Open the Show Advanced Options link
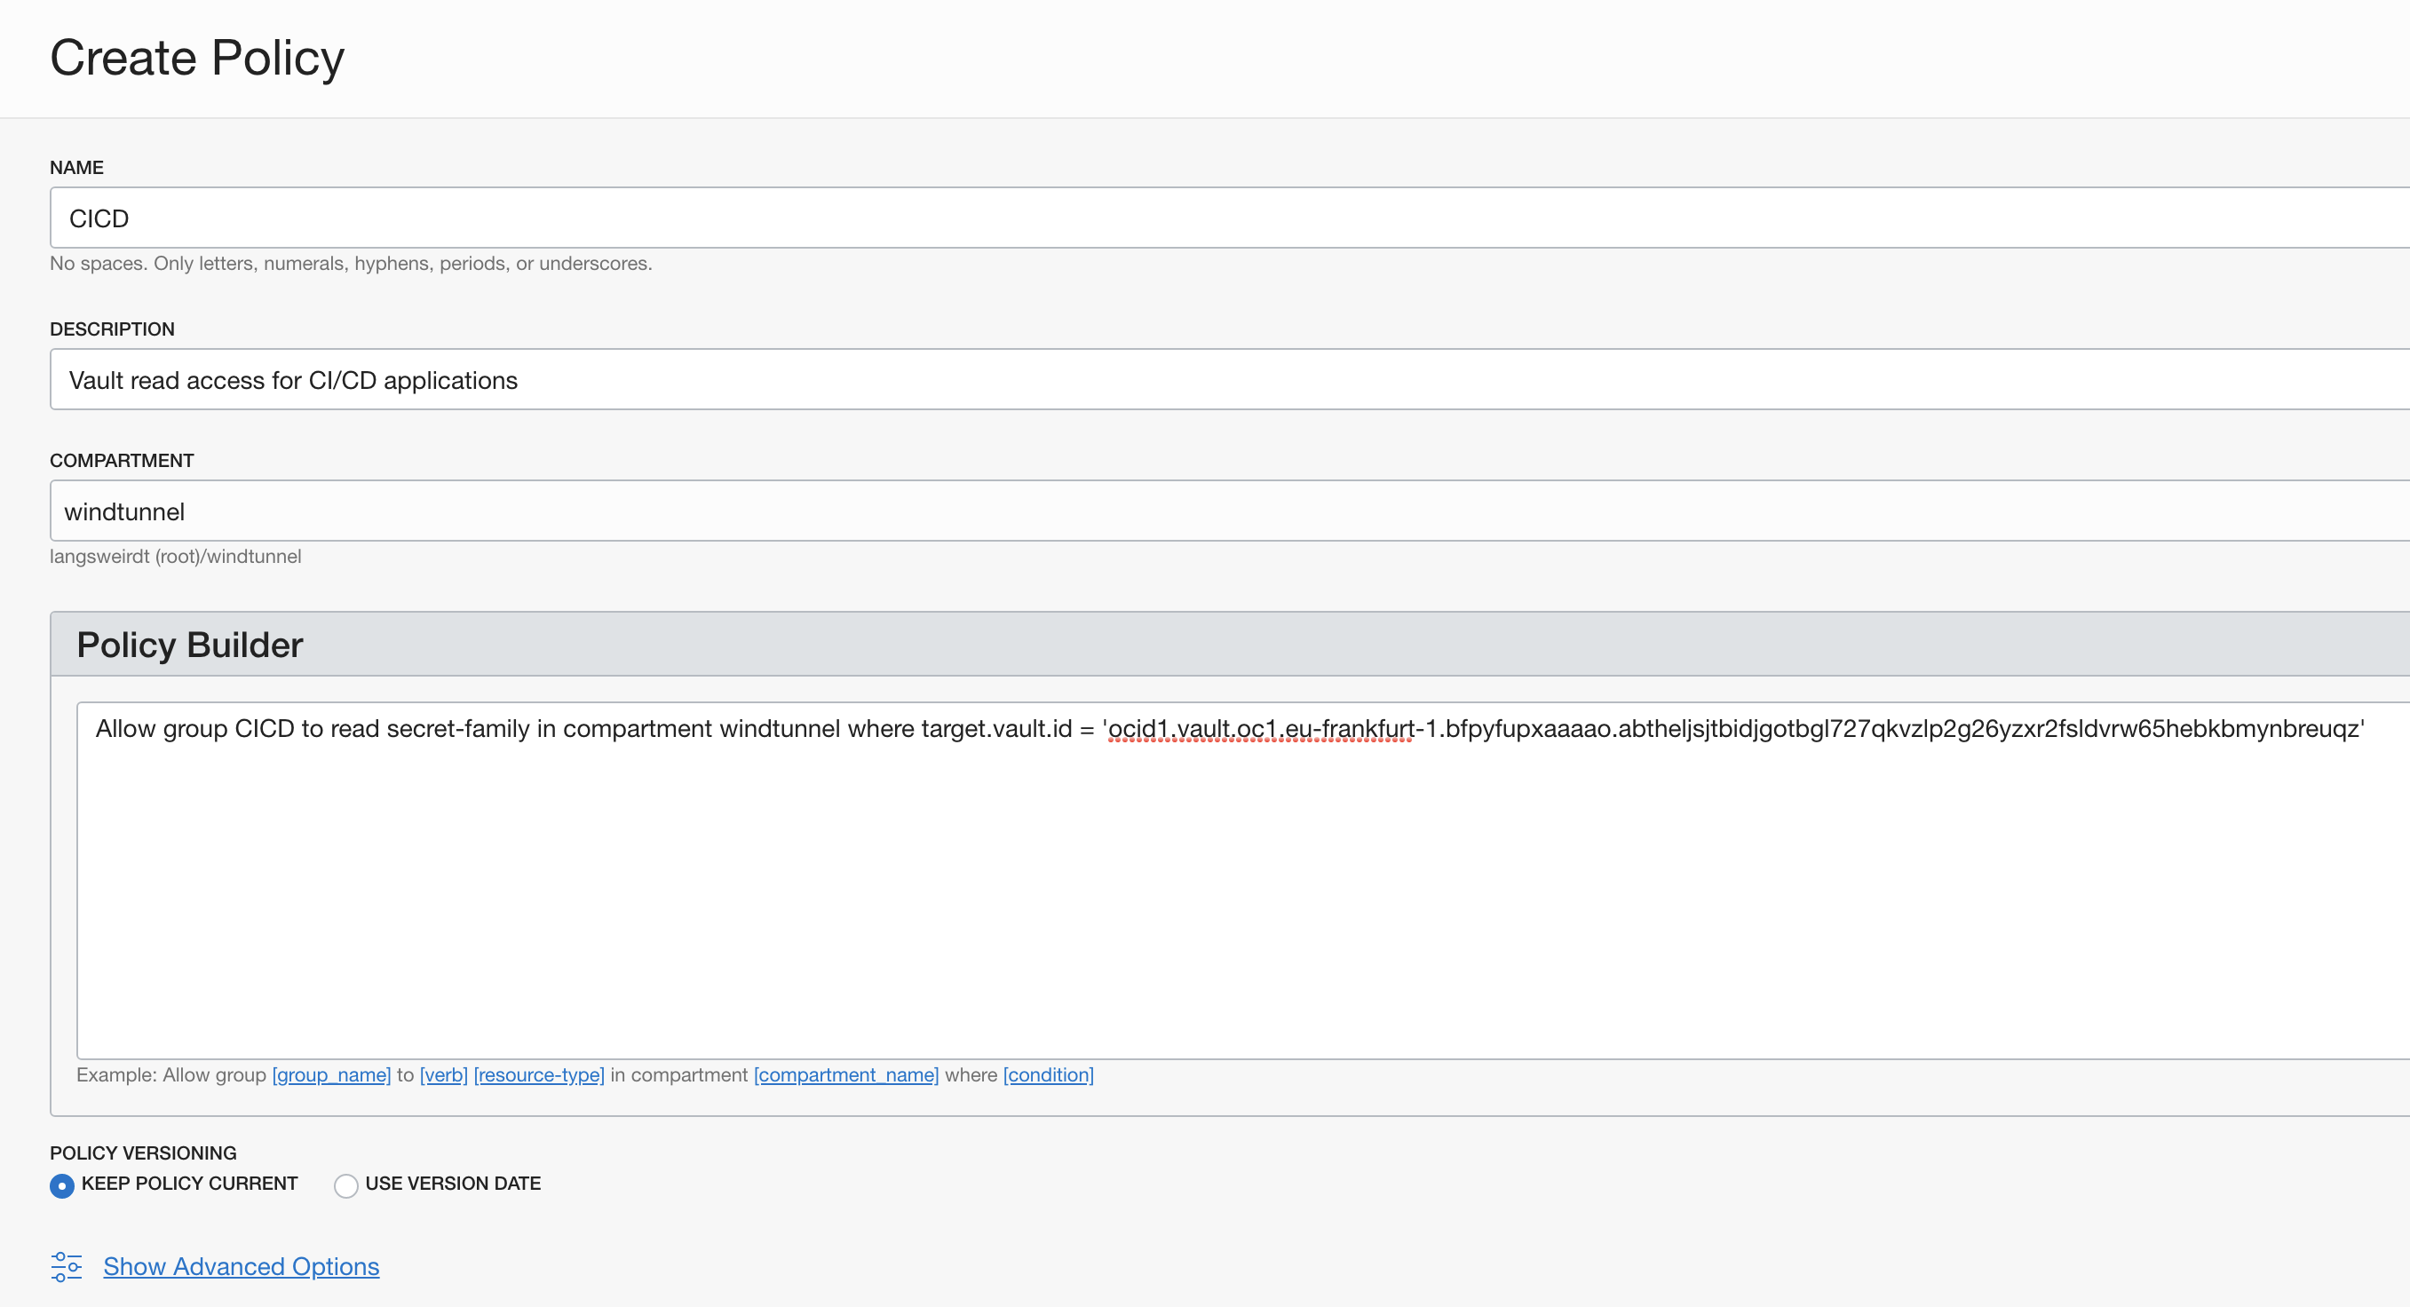This screenshot has height=1307, width=2410. (x=242, y=1267)
